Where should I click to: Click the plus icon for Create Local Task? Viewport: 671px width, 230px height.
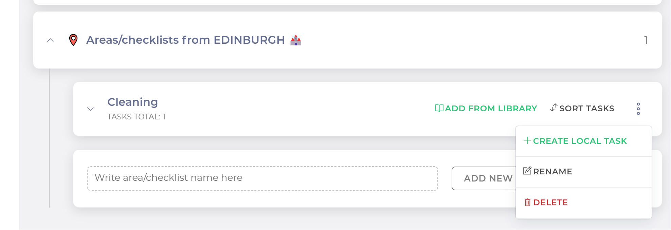tap(527, 140)
